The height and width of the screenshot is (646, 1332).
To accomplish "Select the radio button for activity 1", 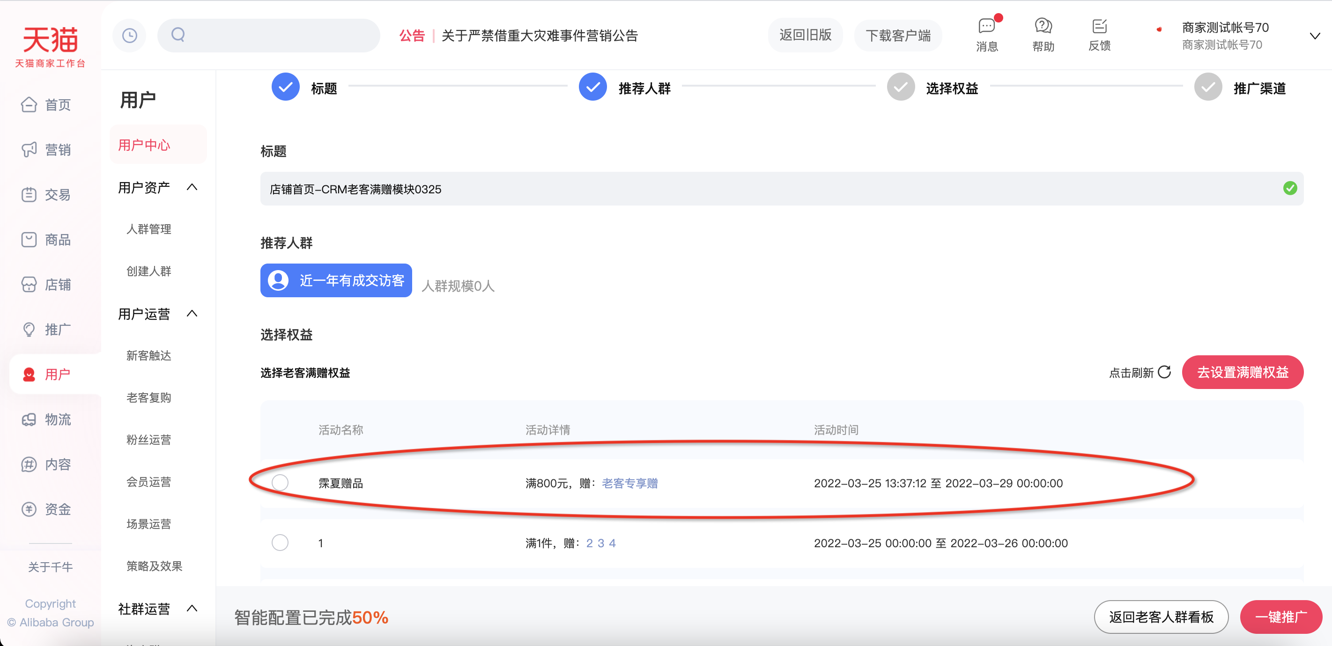I will pos(280,543).
